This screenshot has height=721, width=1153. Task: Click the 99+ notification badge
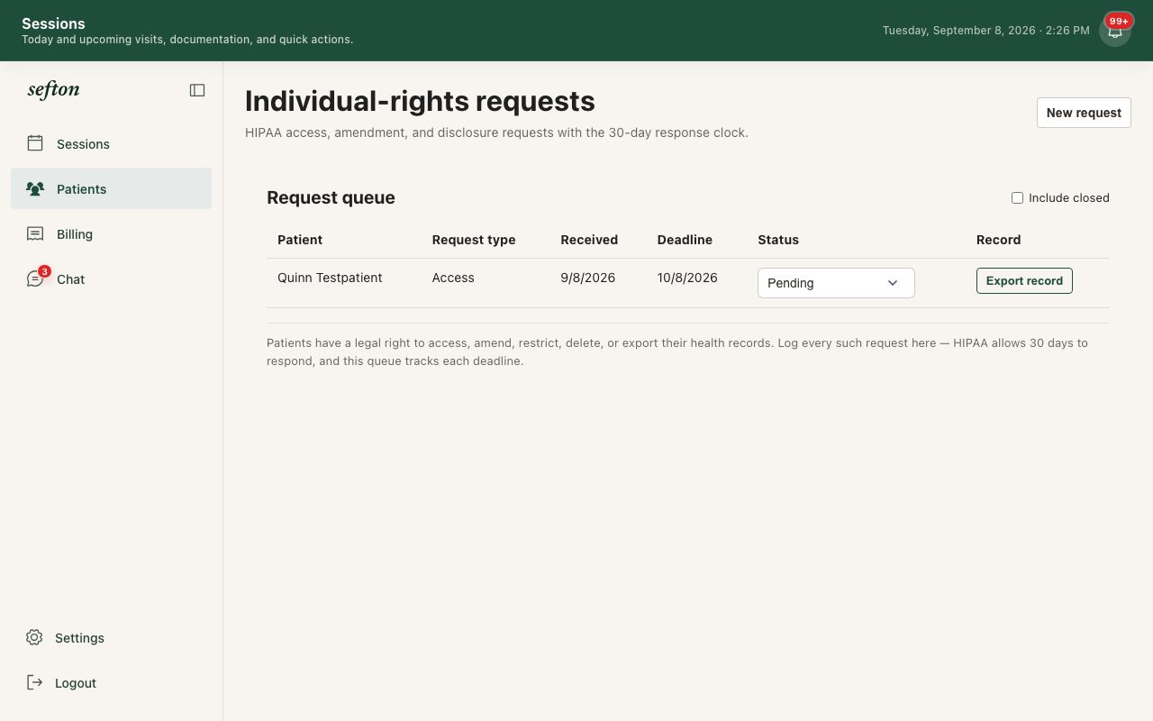click(1119, 21)
